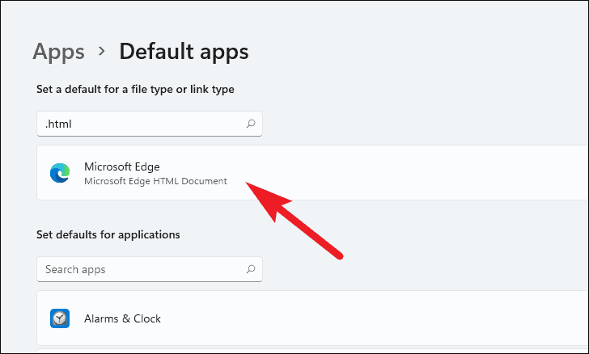Image resolution: width=589 pixels, height=354 pixels.
Task: Open the Alarms & Clock defaults entry
Action: [312, 318]
